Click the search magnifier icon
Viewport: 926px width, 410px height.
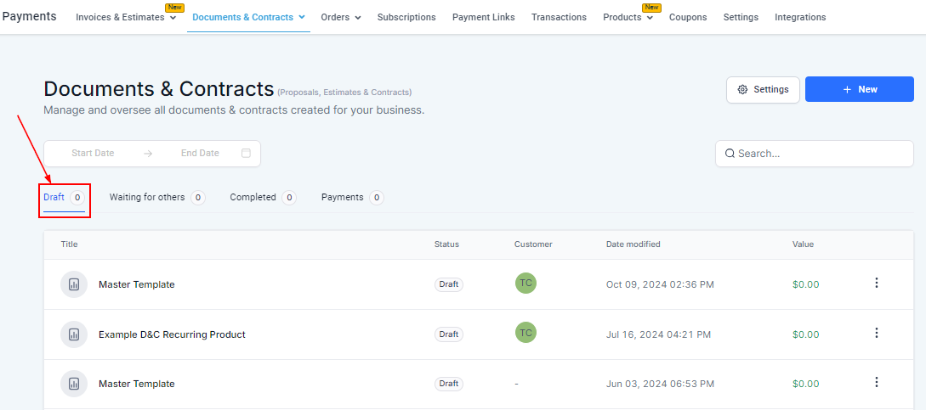[x=730, y=154]
